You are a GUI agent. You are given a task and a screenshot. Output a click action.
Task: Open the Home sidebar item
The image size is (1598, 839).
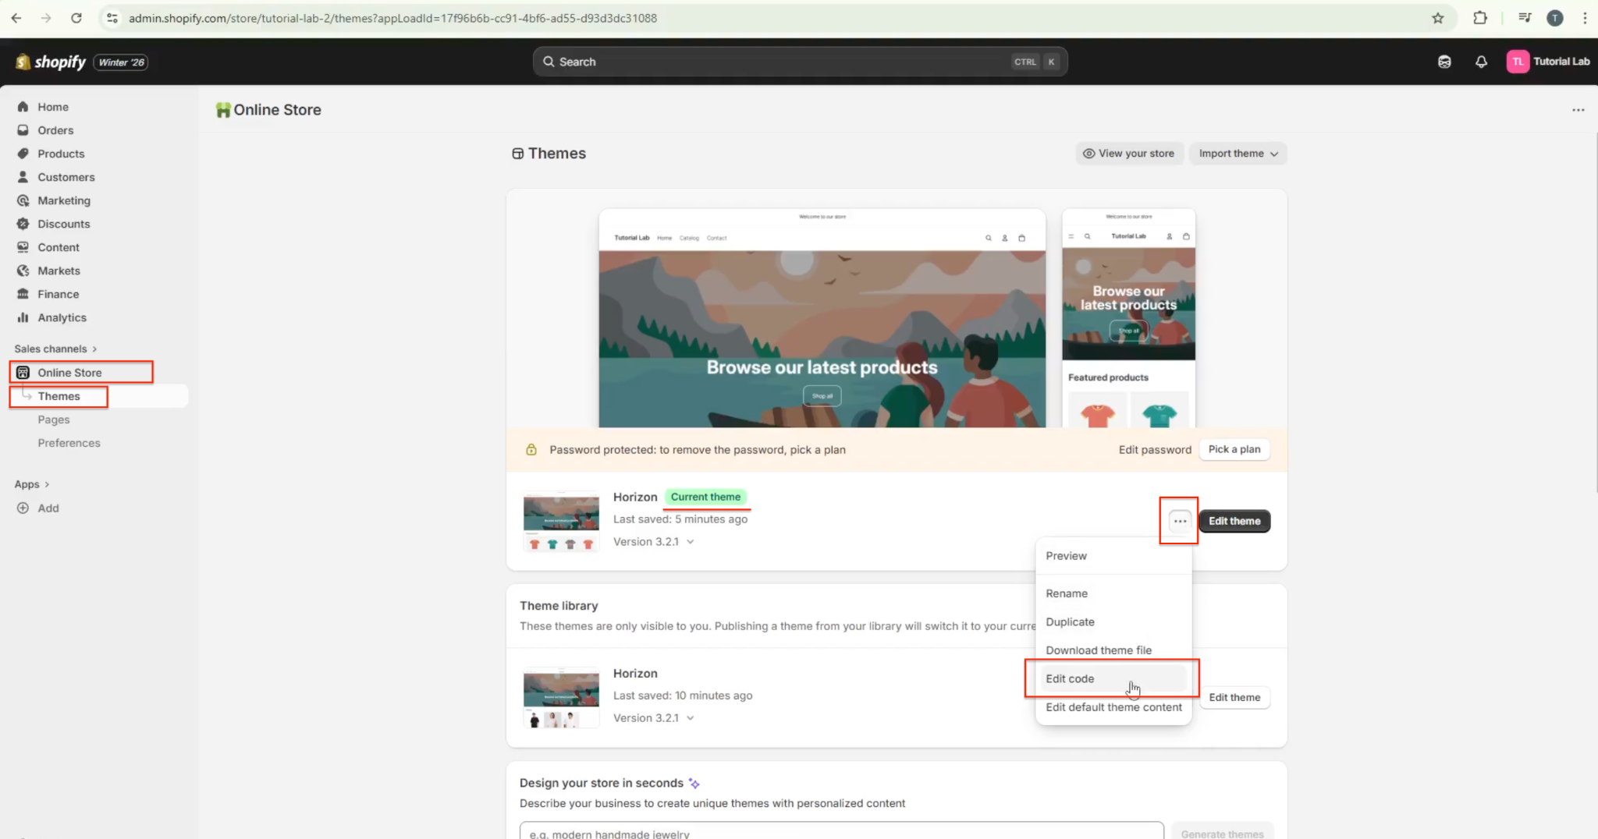click(53, 107)
